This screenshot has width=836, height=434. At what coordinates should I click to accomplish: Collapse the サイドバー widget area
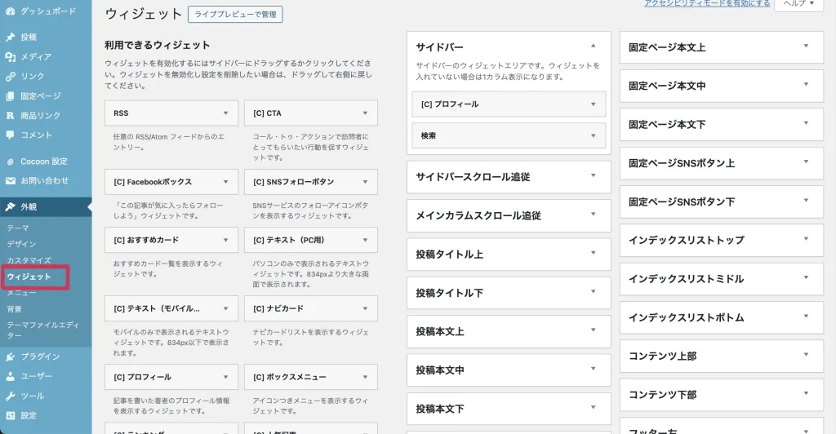[594, 46]
